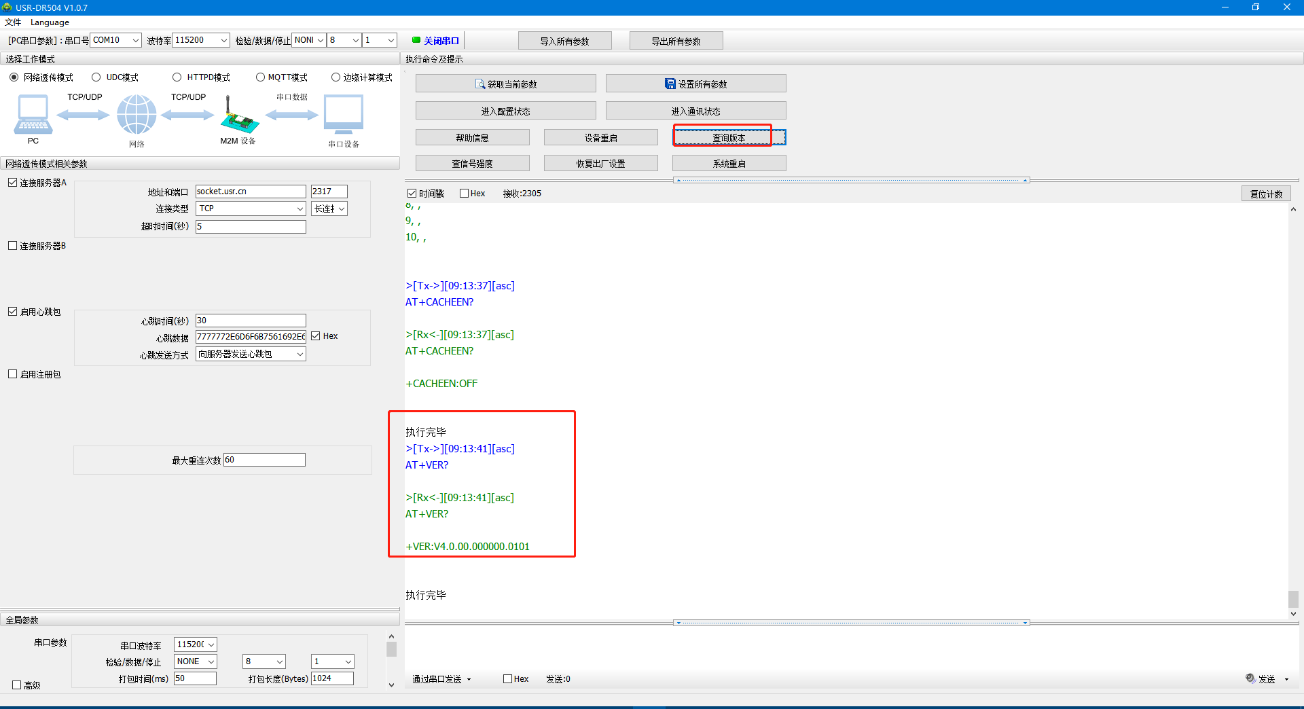This screenshot has width=1304, height=709.
Task: Click the USR-DR504 app icon in title bar
Action: coord(7,7)
